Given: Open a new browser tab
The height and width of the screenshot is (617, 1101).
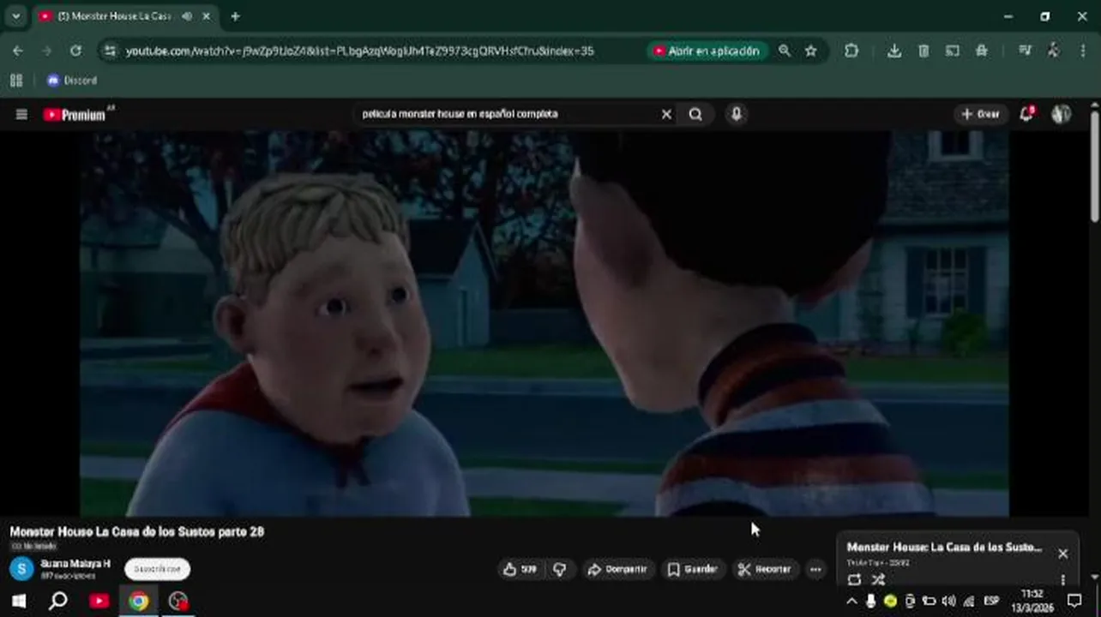Looking at the screenshot, I should pyautogui.click(x=235, y=16).
